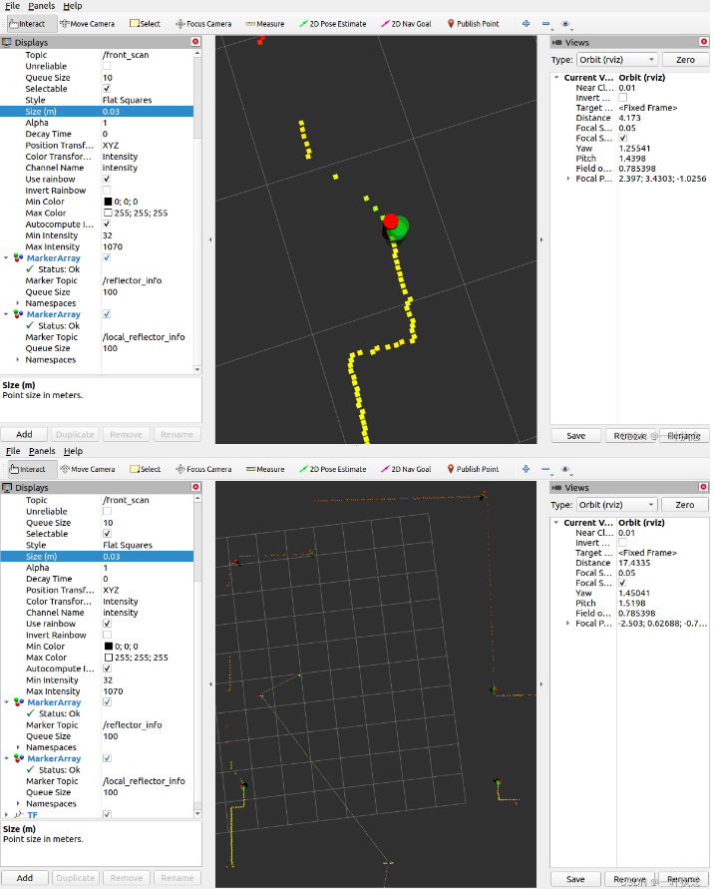
Task: Open eye icon tool options in bottom toolbar
Action: 565,469
